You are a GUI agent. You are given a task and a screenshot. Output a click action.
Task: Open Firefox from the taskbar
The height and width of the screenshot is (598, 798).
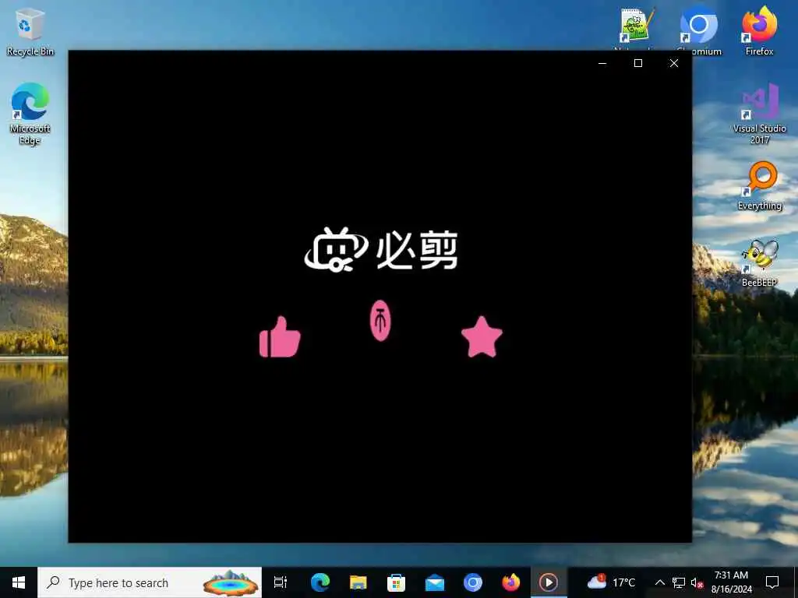click(511, 582)
